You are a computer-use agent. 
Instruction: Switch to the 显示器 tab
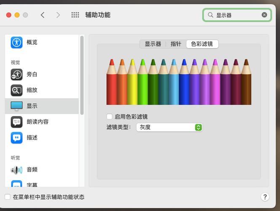point(153,44)
